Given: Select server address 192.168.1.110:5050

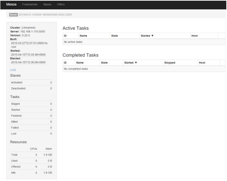Looking at the screenshot, I should [x=33, y=32].
